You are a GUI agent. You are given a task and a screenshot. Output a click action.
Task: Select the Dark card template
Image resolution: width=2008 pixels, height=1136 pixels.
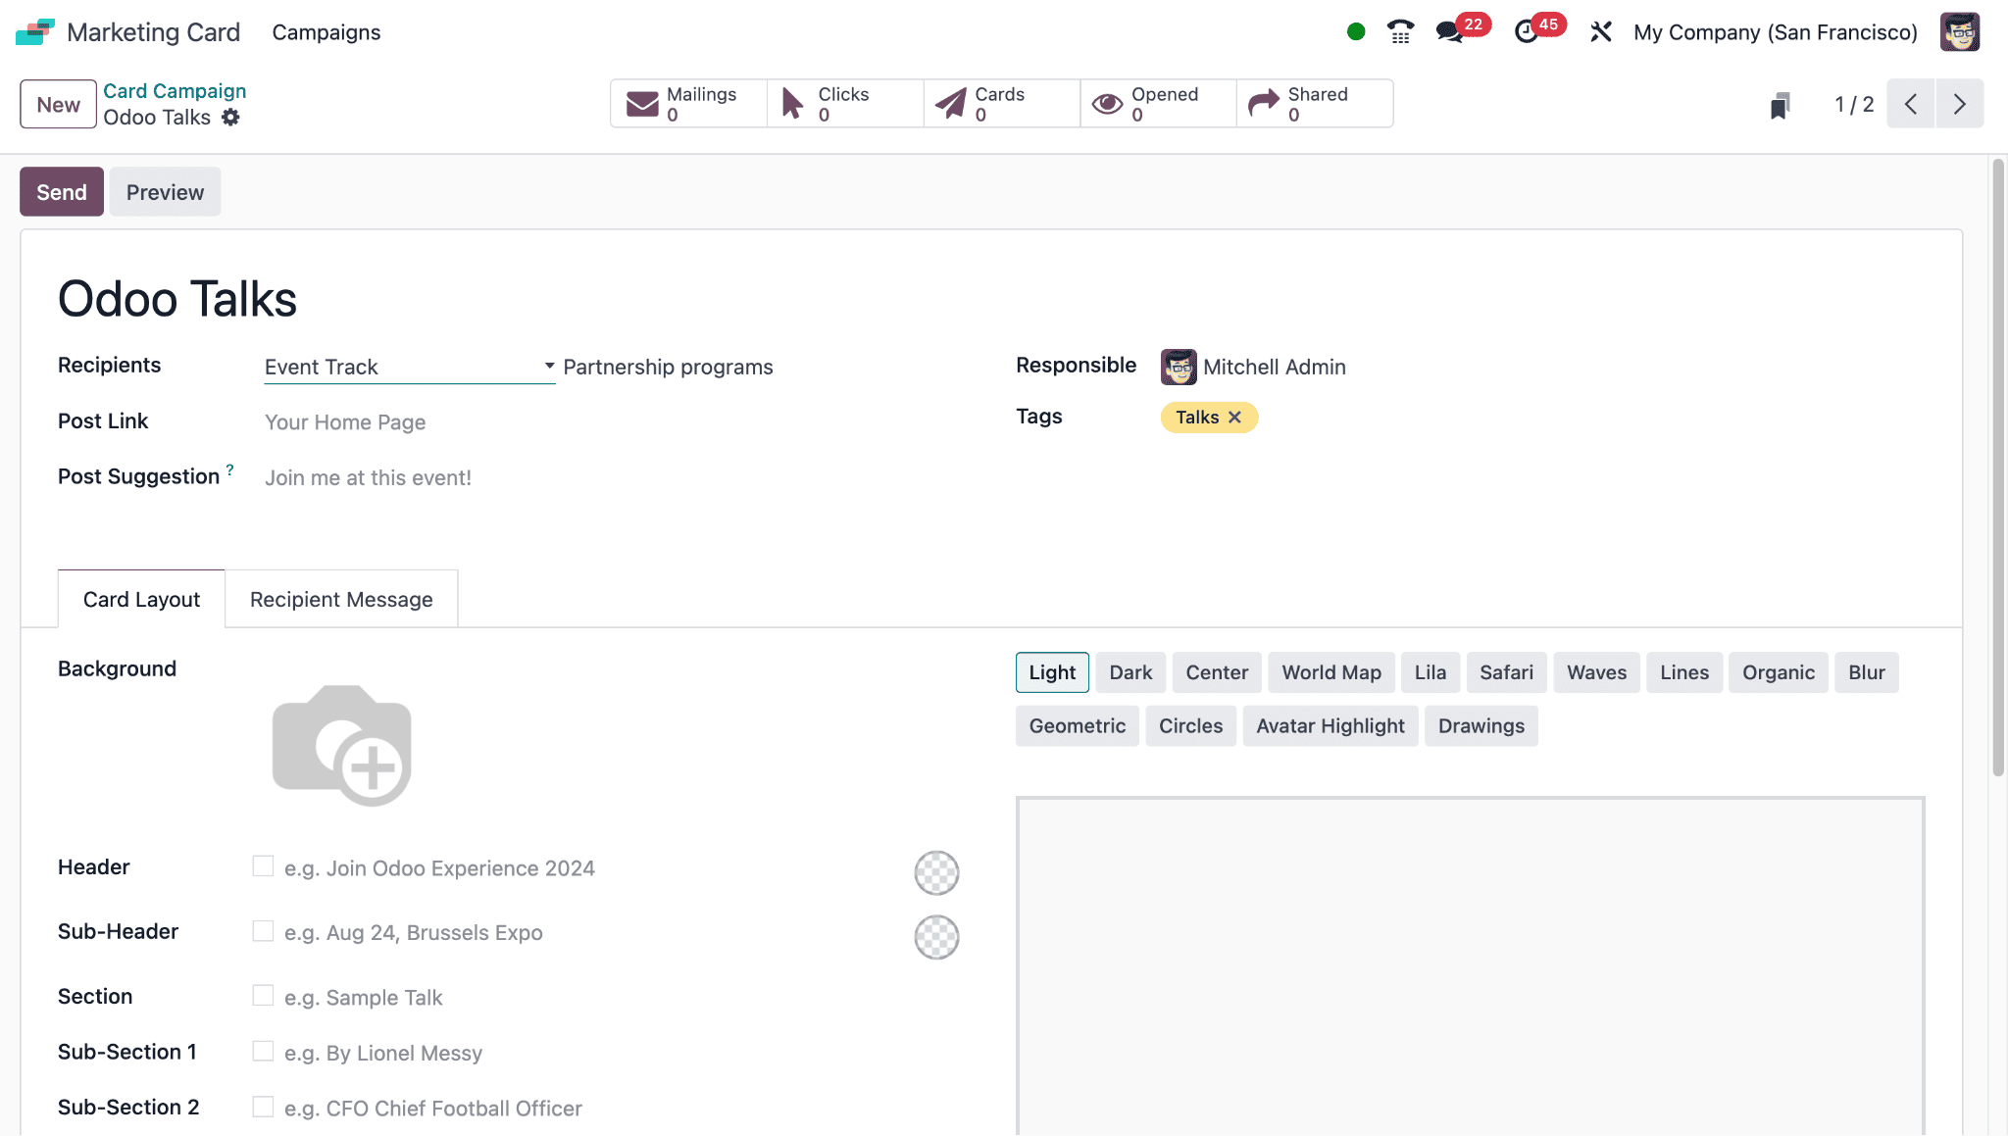click(1130, 672)
